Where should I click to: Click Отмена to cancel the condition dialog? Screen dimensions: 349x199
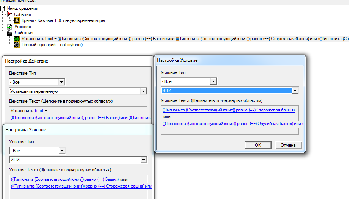pyautogui.click(x=288, y=145)
